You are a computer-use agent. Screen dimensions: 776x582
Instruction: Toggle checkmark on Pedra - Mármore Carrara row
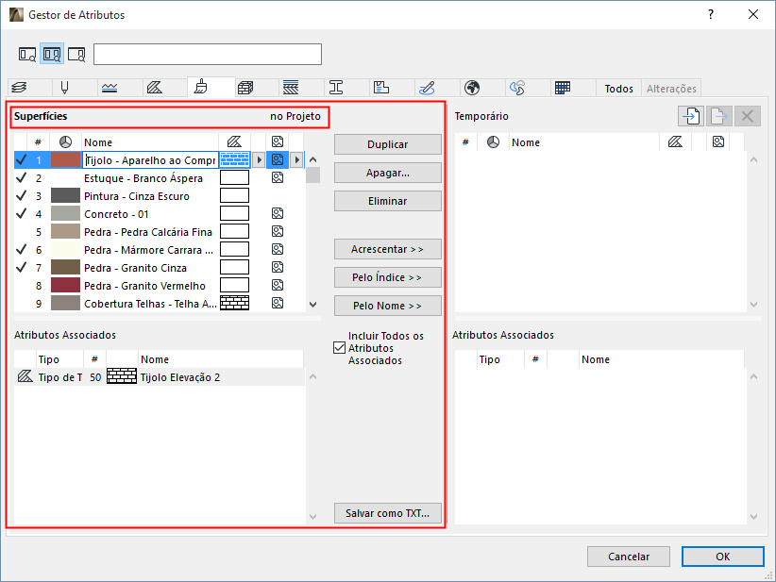(x=22, y=249)
